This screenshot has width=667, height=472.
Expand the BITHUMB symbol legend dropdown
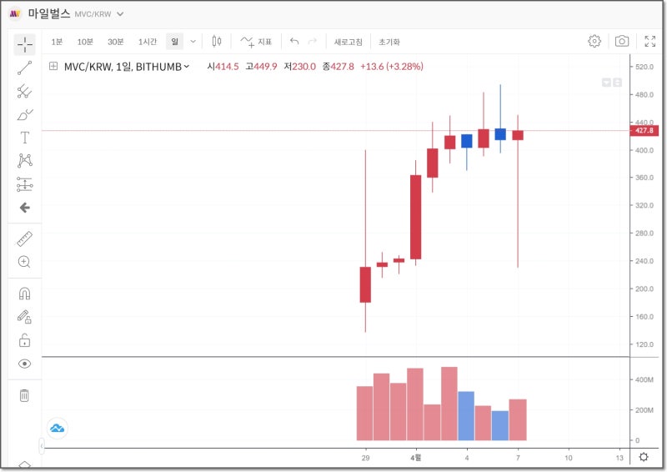(186, 67)
